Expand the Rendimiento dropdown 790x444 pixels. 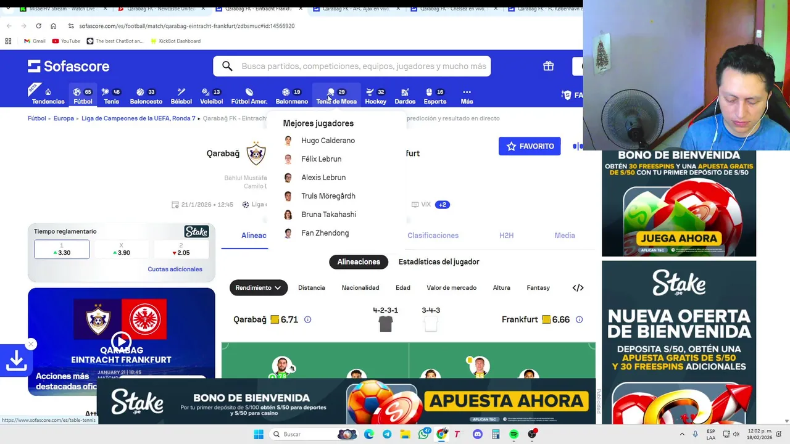(258, 287)
